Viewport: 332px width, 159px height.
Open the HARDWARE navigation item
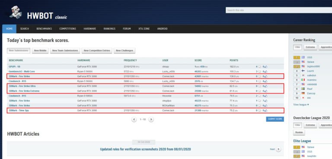(90, 29)
